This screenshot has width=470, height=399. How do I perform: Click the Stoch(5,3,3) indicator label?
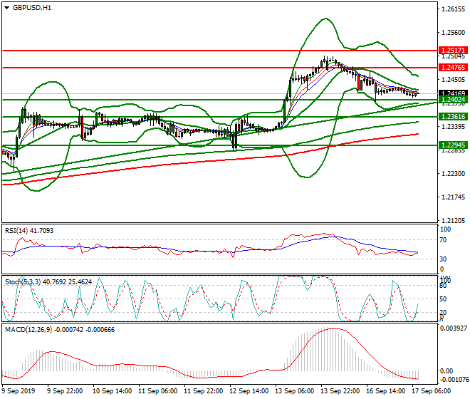point(48,281)
